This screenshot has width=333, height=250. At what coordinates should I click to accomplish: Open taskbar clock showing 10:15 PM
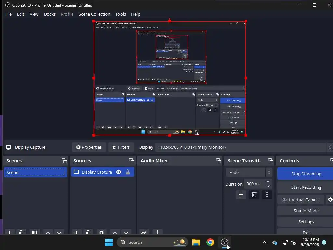pos(310,242)
